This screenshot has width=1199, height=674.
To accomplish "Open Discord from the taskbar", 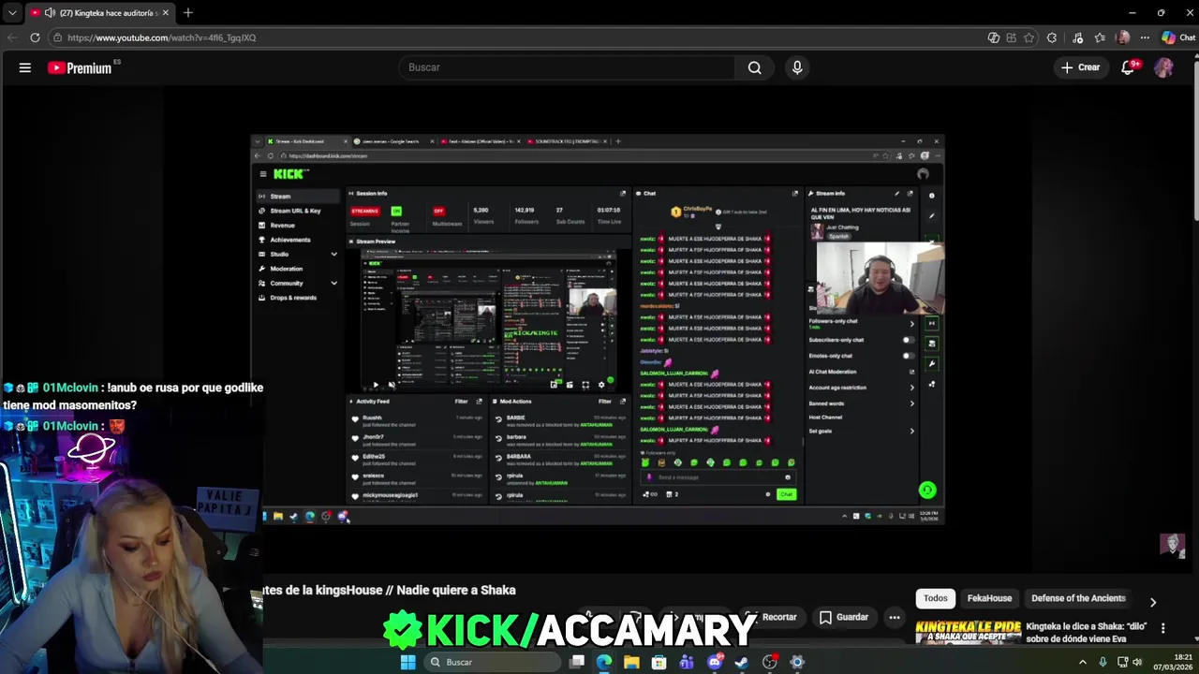I will 715,662.
